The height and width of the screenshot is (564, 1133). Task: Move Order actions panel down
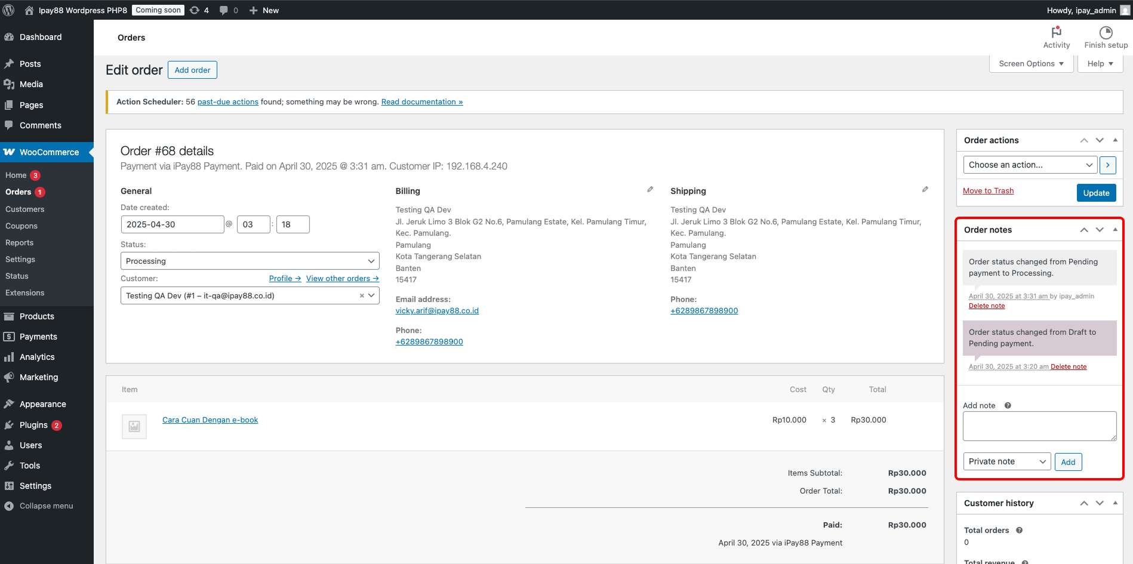1100,140
